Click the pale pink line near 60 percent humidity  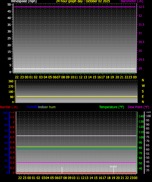point(77,136)
